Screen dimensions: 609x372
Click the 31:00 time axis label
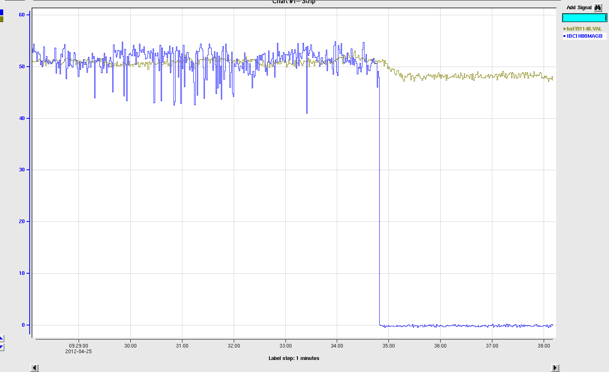182,346
